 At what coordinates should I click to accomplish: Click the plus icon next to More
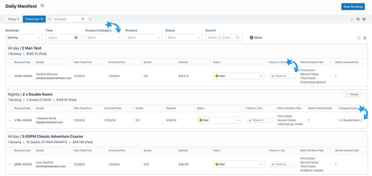pos(251,38)
